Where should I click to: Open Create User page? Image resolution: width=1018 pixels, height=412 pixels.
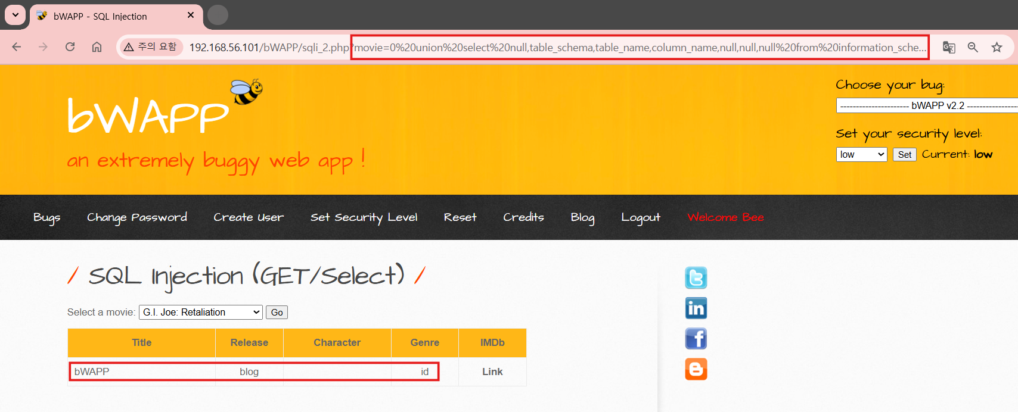249,217
